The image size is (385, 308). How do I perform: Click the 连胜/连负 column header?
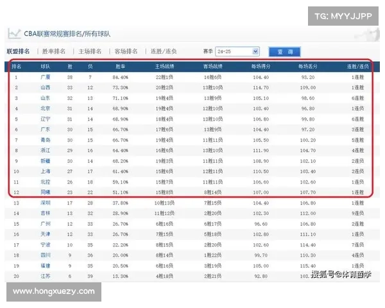(x=358, y=66)
